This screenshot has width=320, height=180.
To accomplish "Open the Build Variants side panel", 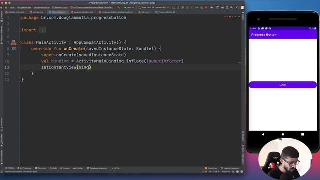I will pyautogui.click(x=2, y=157).
